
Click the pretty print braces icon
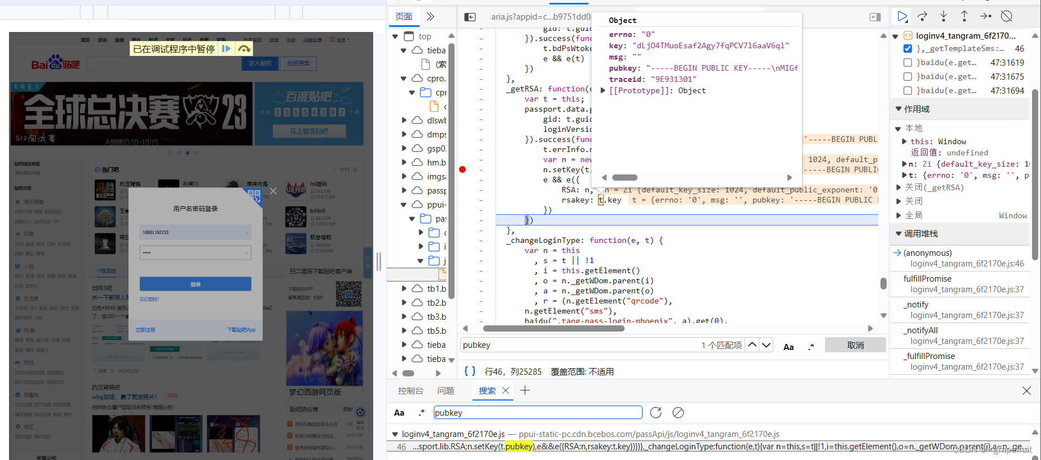[x=470, y=371]
